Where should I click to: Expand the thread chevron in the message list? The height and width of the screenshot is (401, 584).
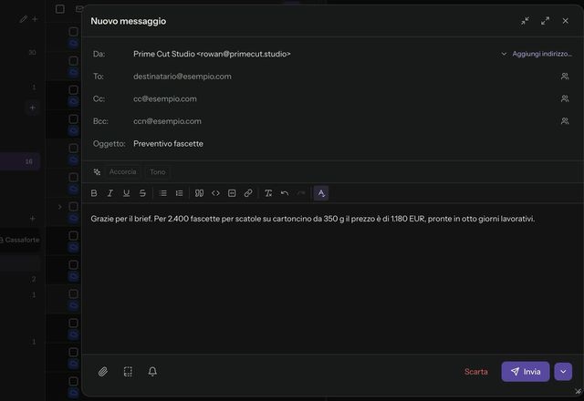coord(59,207)
